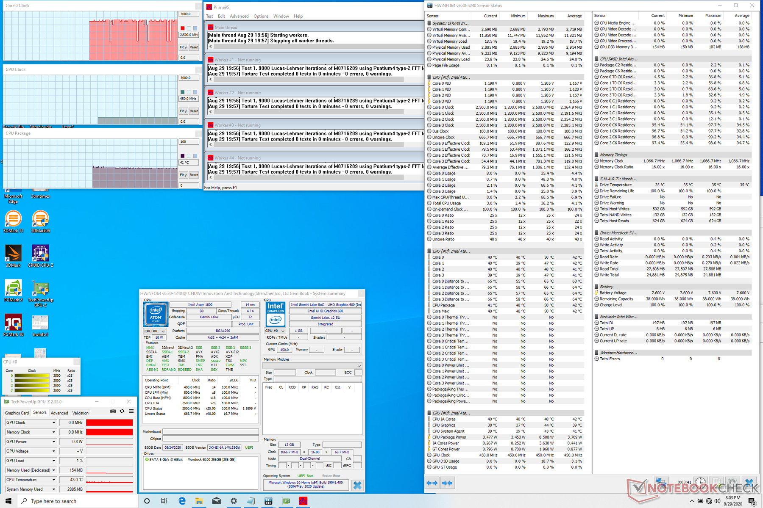Click Reset on the GPU Clock graph

pos(194,111)
